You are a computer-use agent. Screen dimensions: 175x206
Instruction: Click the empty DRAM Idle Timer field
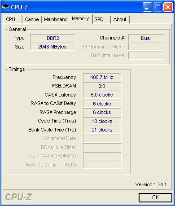(102, 147)
